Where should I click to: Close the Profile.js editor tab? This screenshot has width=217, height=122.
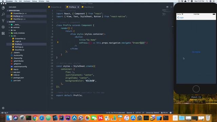click(78, 7)
